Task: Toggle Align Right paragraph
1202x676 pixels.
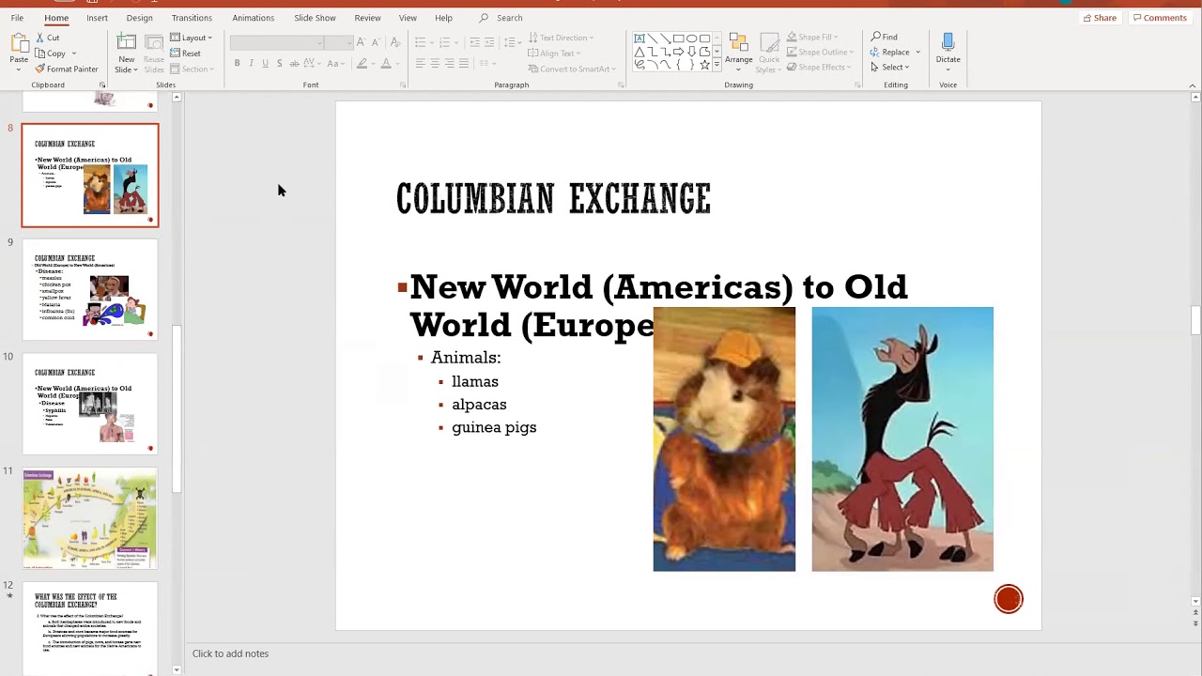Action: point(449,63)
